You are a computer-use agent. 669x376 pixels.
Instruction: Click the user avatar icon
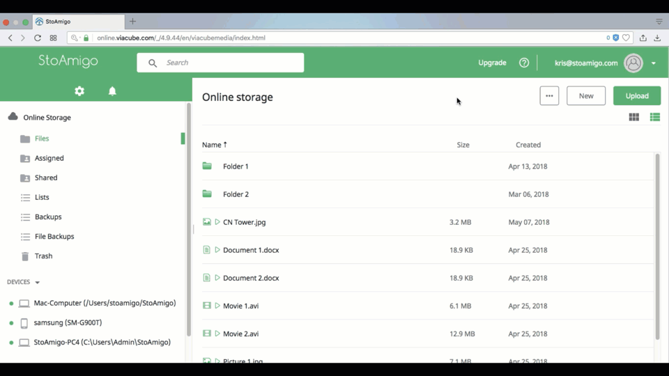(633, 63)
